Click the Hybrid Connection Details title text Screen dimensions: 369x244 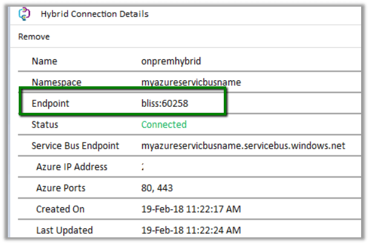[94, 13]
